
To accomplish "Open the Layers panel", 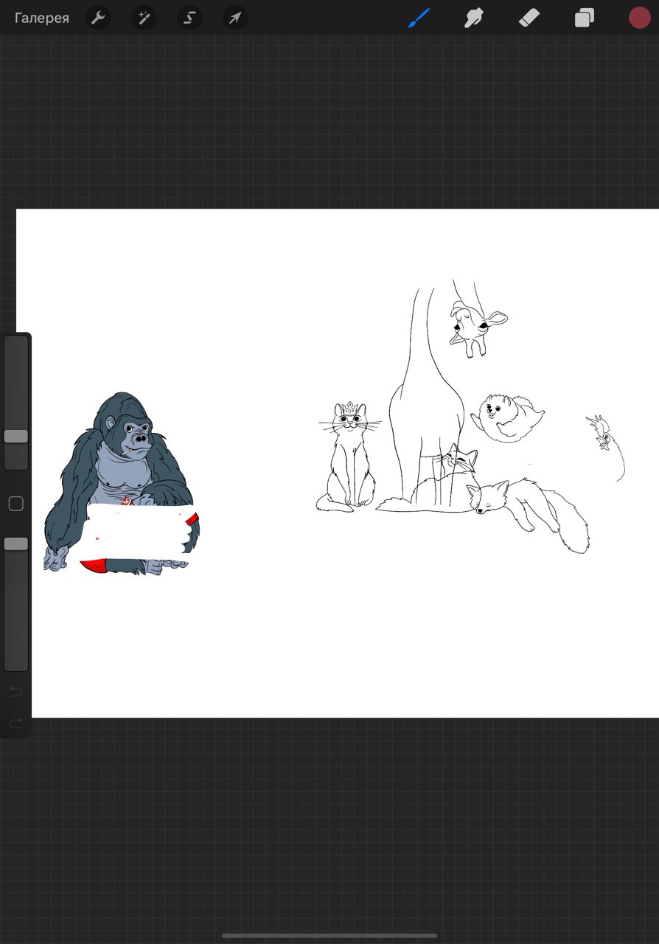I will [585, 18].
